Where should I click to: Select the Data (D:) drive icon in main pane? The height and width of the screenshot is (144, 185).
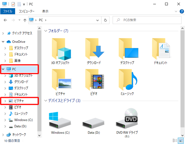(93, 123)
